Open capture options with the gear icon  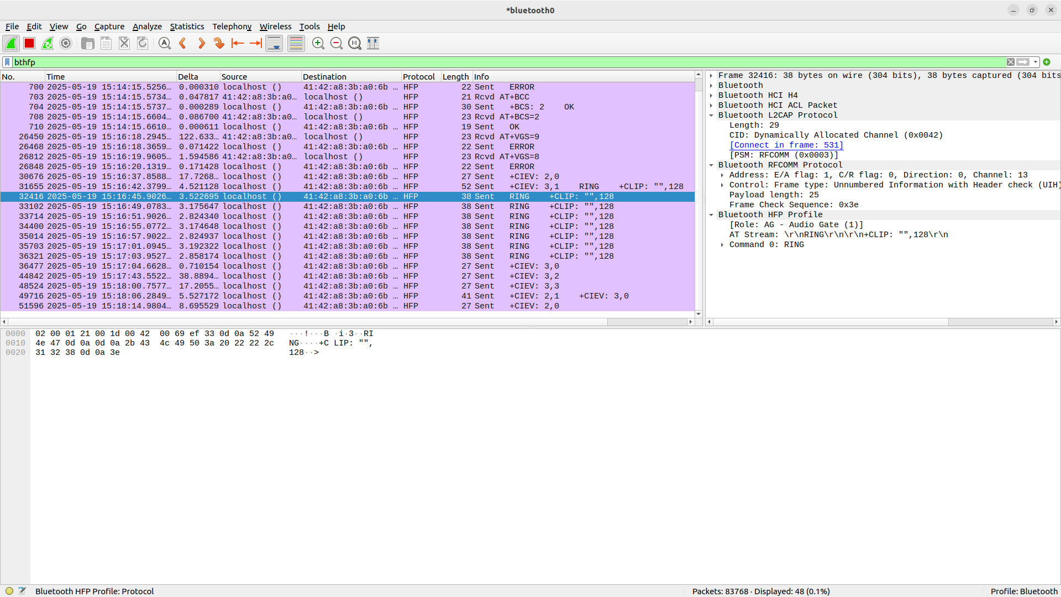click(66, 43)
